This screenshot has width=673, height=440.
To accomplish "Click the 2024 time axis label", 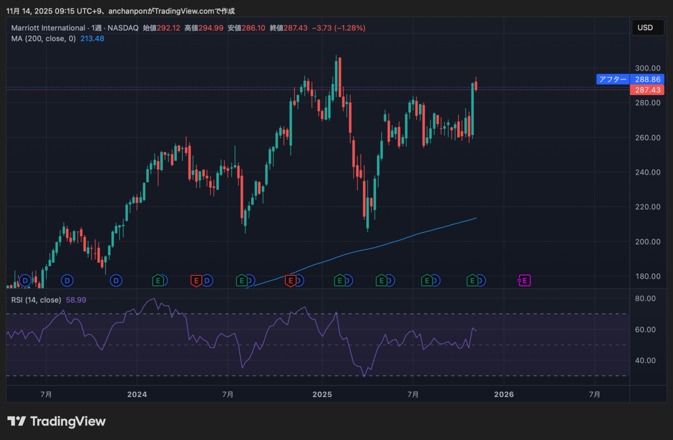I will pyautogui.click(x=137, y=395).
